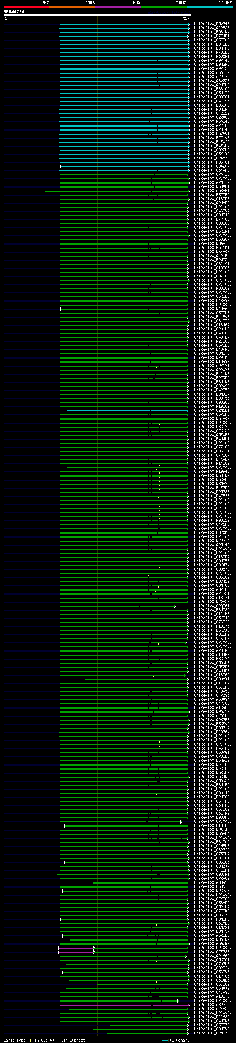Viewport: 236px width, 1043px height.
Task: Click the UniRef100_Q6EV09 label
Action: pos(212,419)
